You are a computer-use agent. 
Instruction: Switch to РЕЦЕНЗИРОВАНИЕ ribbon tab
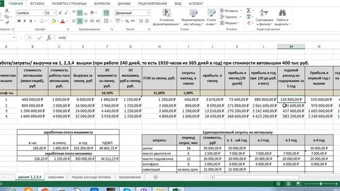[x=152, y=4]
